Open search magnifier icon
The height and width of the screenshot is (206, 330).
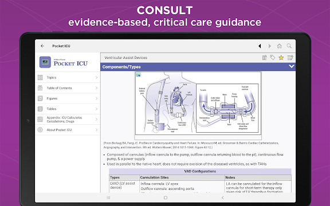289,46
